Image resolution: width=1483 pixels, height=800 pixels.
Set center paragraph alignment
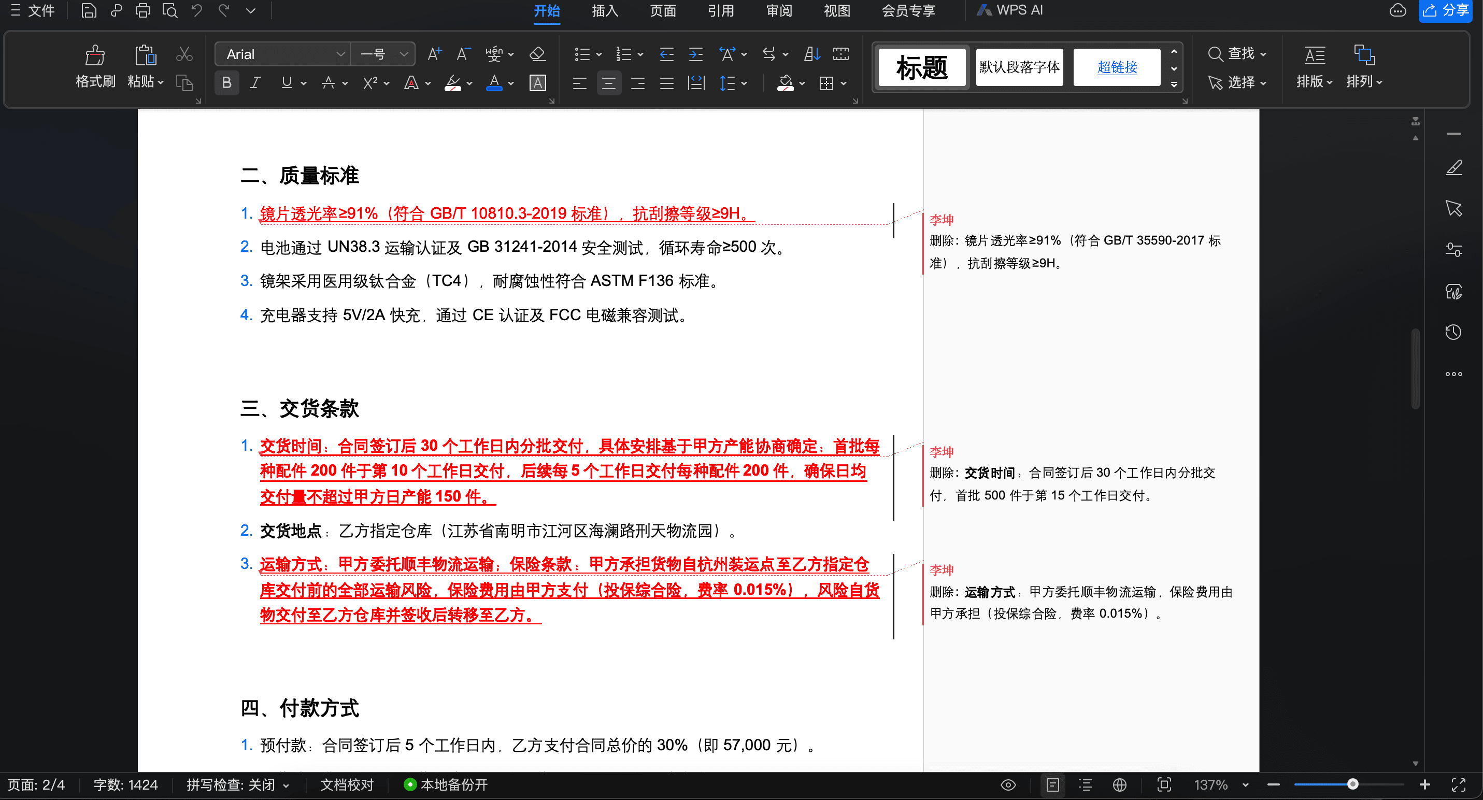608,83
